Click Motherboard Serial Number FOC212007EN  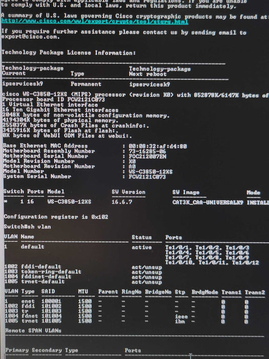(x=148, y=156)
